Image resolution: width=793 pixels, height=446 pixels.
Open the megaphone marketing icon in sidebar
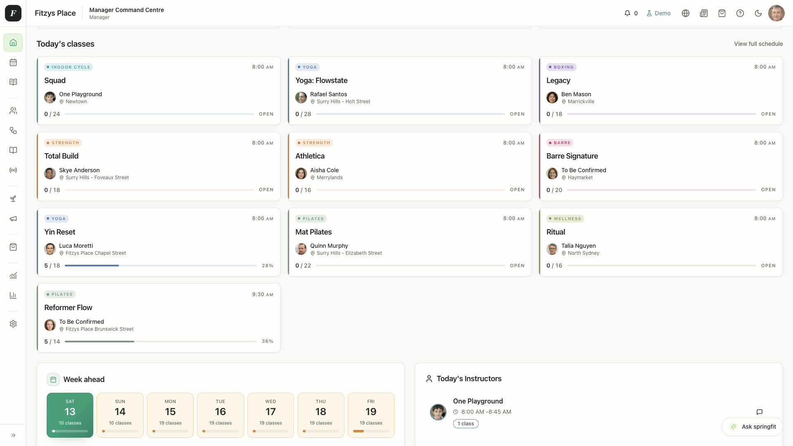(13, 219)
